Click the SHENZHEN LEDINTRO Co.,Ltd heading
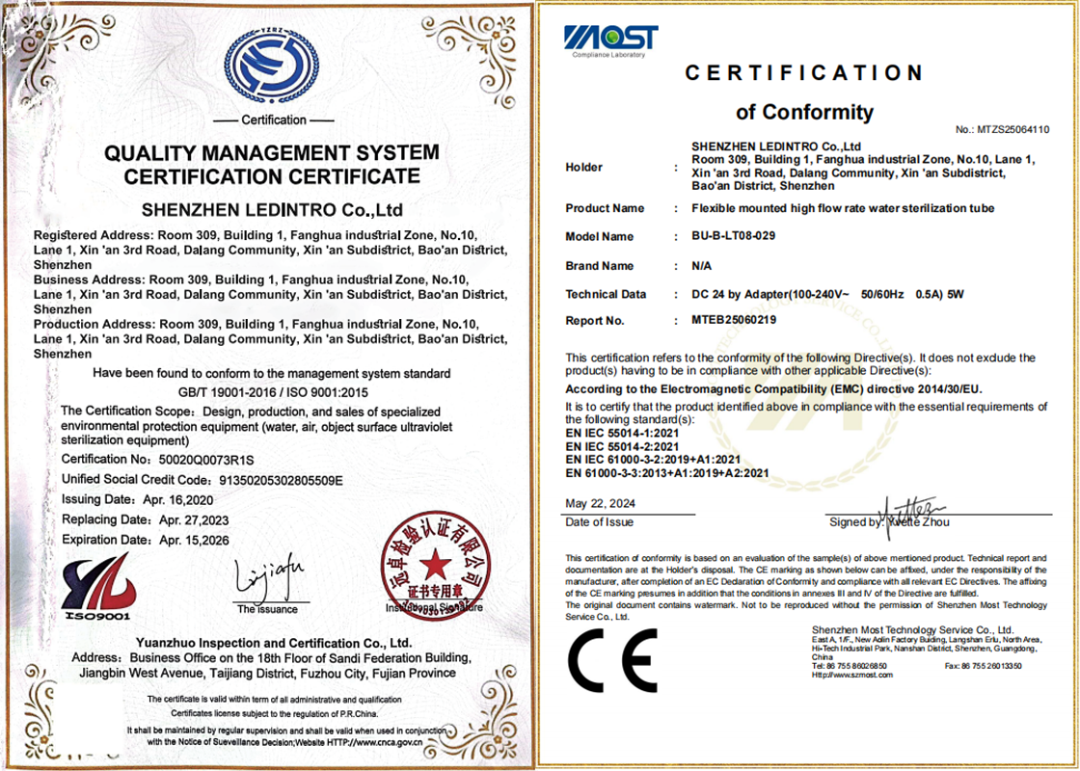 [271, 210]
